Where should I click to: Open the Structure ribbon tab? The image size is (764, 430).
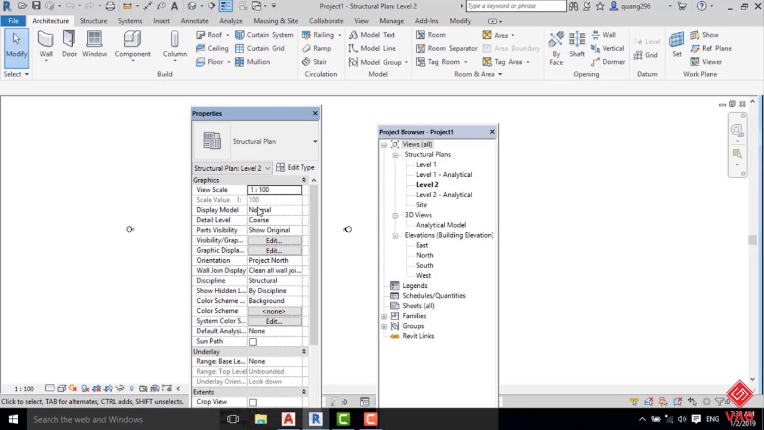click(94, 21)
